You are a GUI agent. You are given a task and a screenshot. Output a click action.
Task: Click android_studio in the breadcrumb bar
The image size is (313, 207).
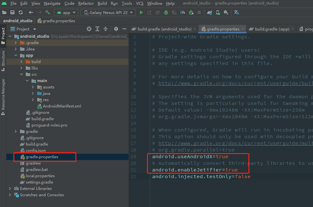18,21
